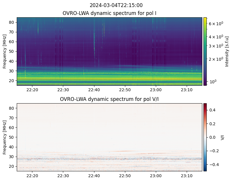Click the Intensity [s.f.u] colorbar label

click(x=227, y=51)
